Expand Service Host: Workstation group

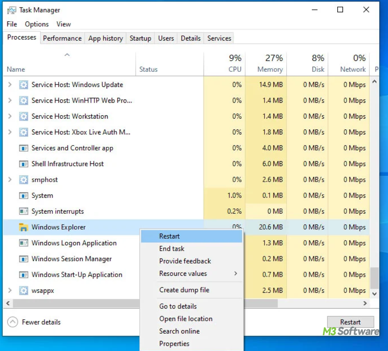(x=10, y=116)
